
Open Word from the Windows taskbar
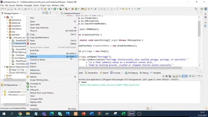point(92,114)
